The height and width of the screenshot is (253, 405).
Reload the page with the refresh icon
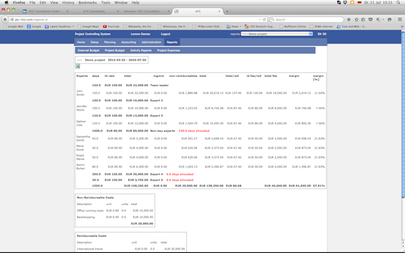point(264,20)
